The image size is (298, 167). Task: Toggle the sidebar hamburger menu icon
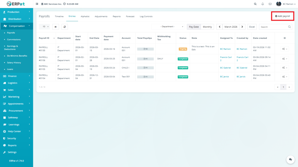[x=37, y=4]
